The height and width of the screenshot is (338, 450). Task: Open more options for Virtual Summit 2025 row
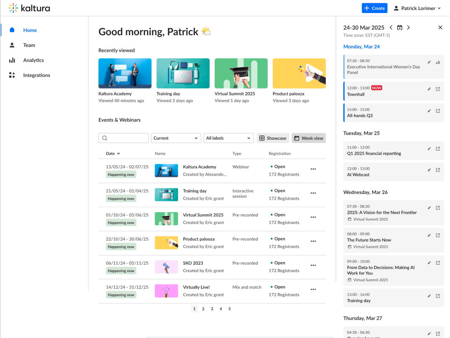pos(313,217)
